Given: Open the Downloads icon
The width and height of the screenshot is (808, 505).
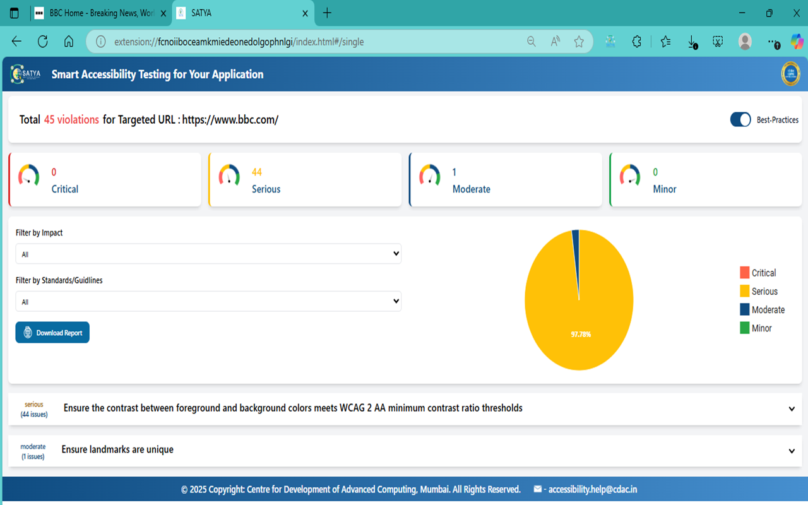Looking at the screenshot, I should click(x=692, y=42).
